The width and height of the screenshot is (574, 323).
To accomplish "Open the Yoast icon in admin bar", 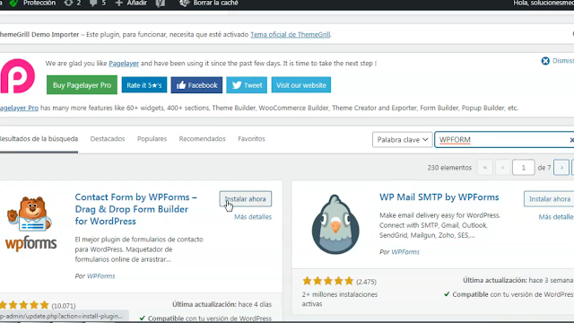I will tap(160, 3).
